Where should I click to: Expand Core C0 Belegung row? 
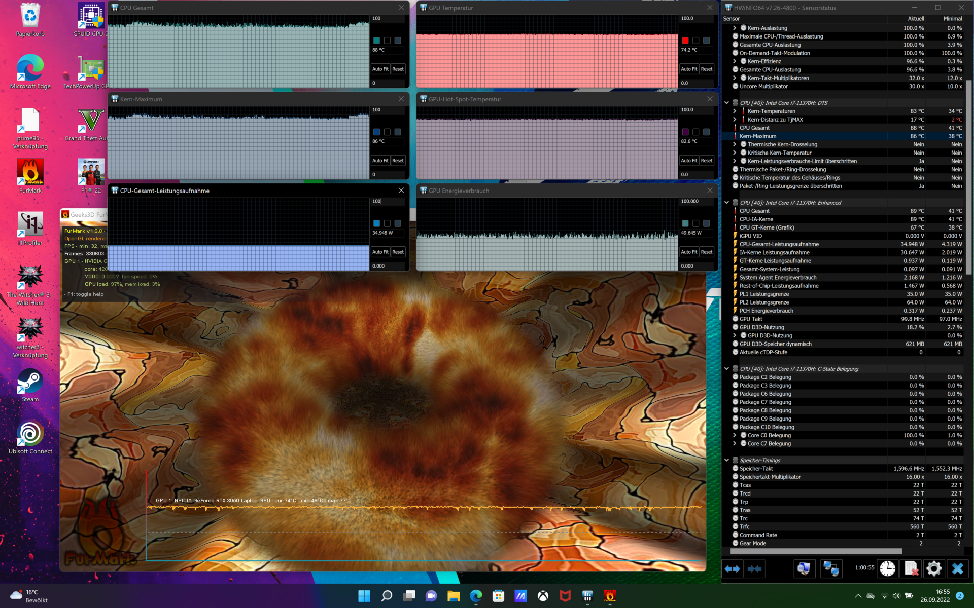click(735, 435)
